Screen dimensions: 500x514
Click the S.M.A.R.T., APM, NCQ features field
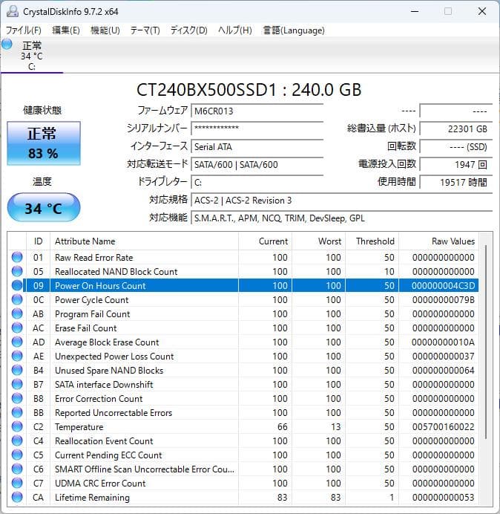pyautogui.click(x=341, y=218)
